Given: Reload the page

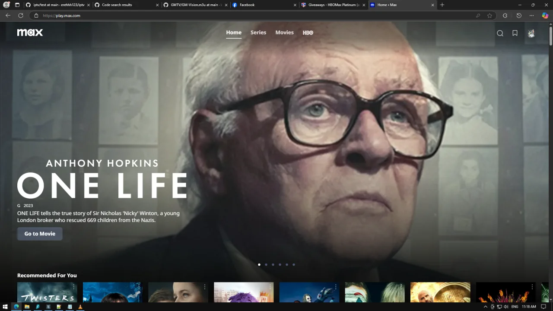Looking at the screenshot, I should [20, 16].
